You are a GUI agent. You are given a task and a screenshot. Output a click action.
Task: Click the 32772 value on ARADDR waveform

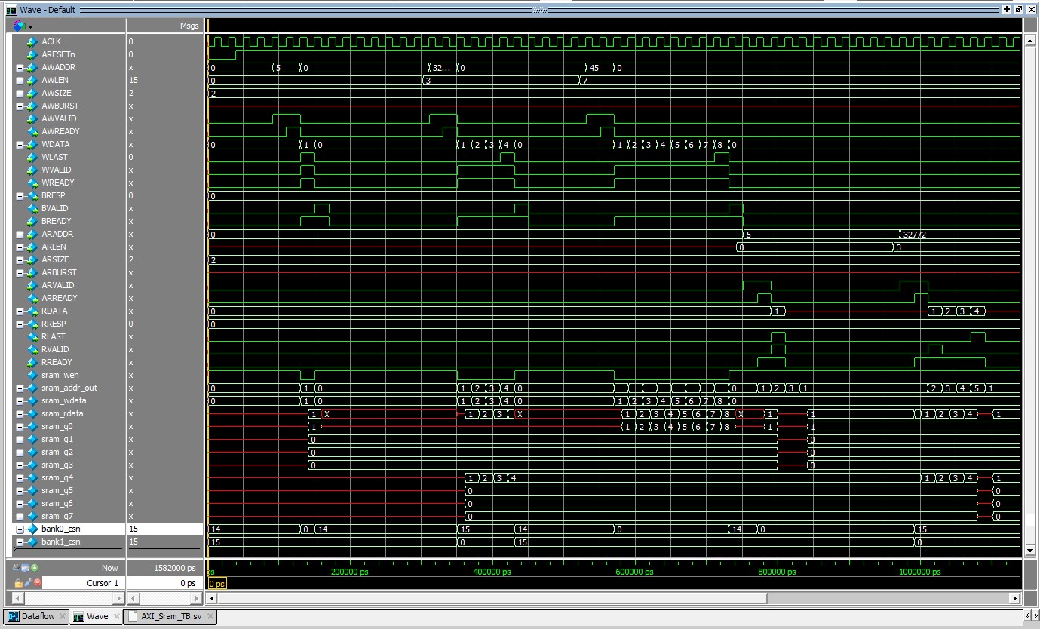tap(915, 235)
